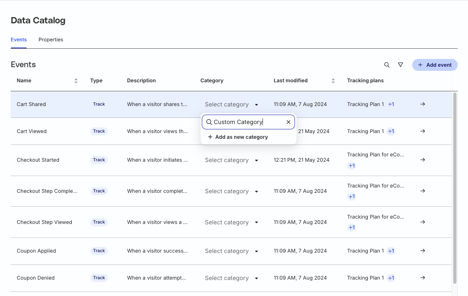Open Checkout Started event details arrow
The width and height of the screenshot is (468, 296).
(x=422, y=160)
